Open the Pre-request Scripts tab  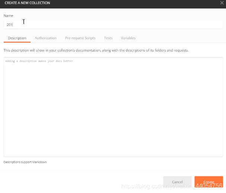pyautogui.click(x=80, y=38)
